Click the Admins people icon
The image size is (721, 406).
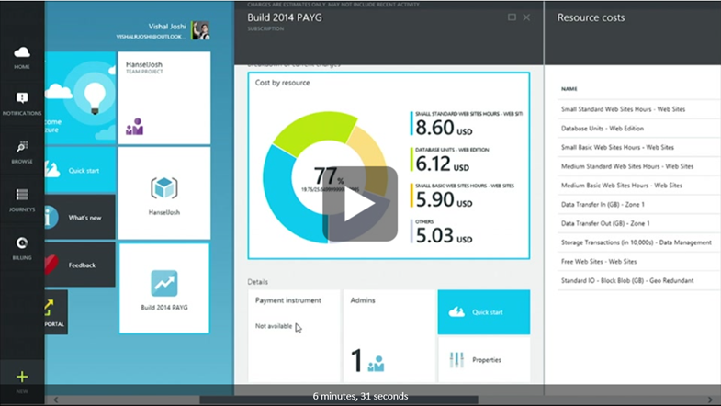click(376, 363)
